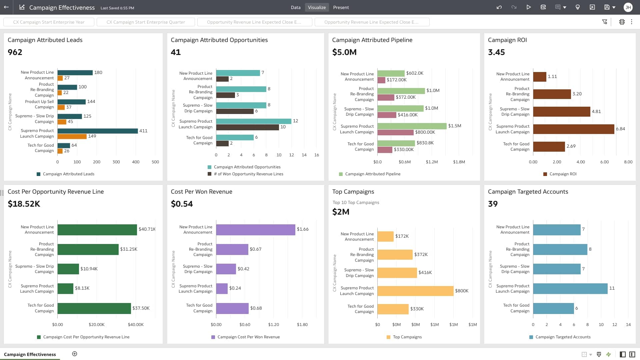Open the Insights lightbulb icon
This screenshot has height=360, width=640.
tap(578, 7)
